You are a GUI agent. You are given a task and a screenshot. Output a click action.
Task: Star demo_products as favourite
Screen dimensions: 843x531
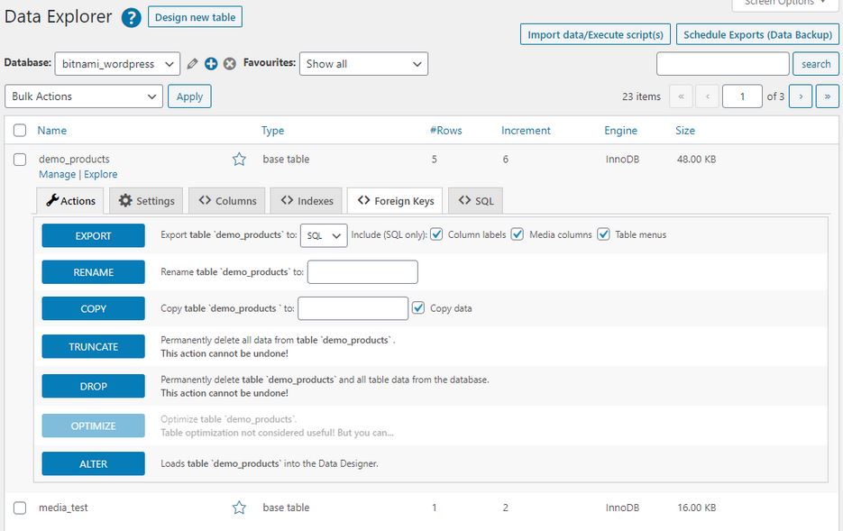tap(239, 159)
